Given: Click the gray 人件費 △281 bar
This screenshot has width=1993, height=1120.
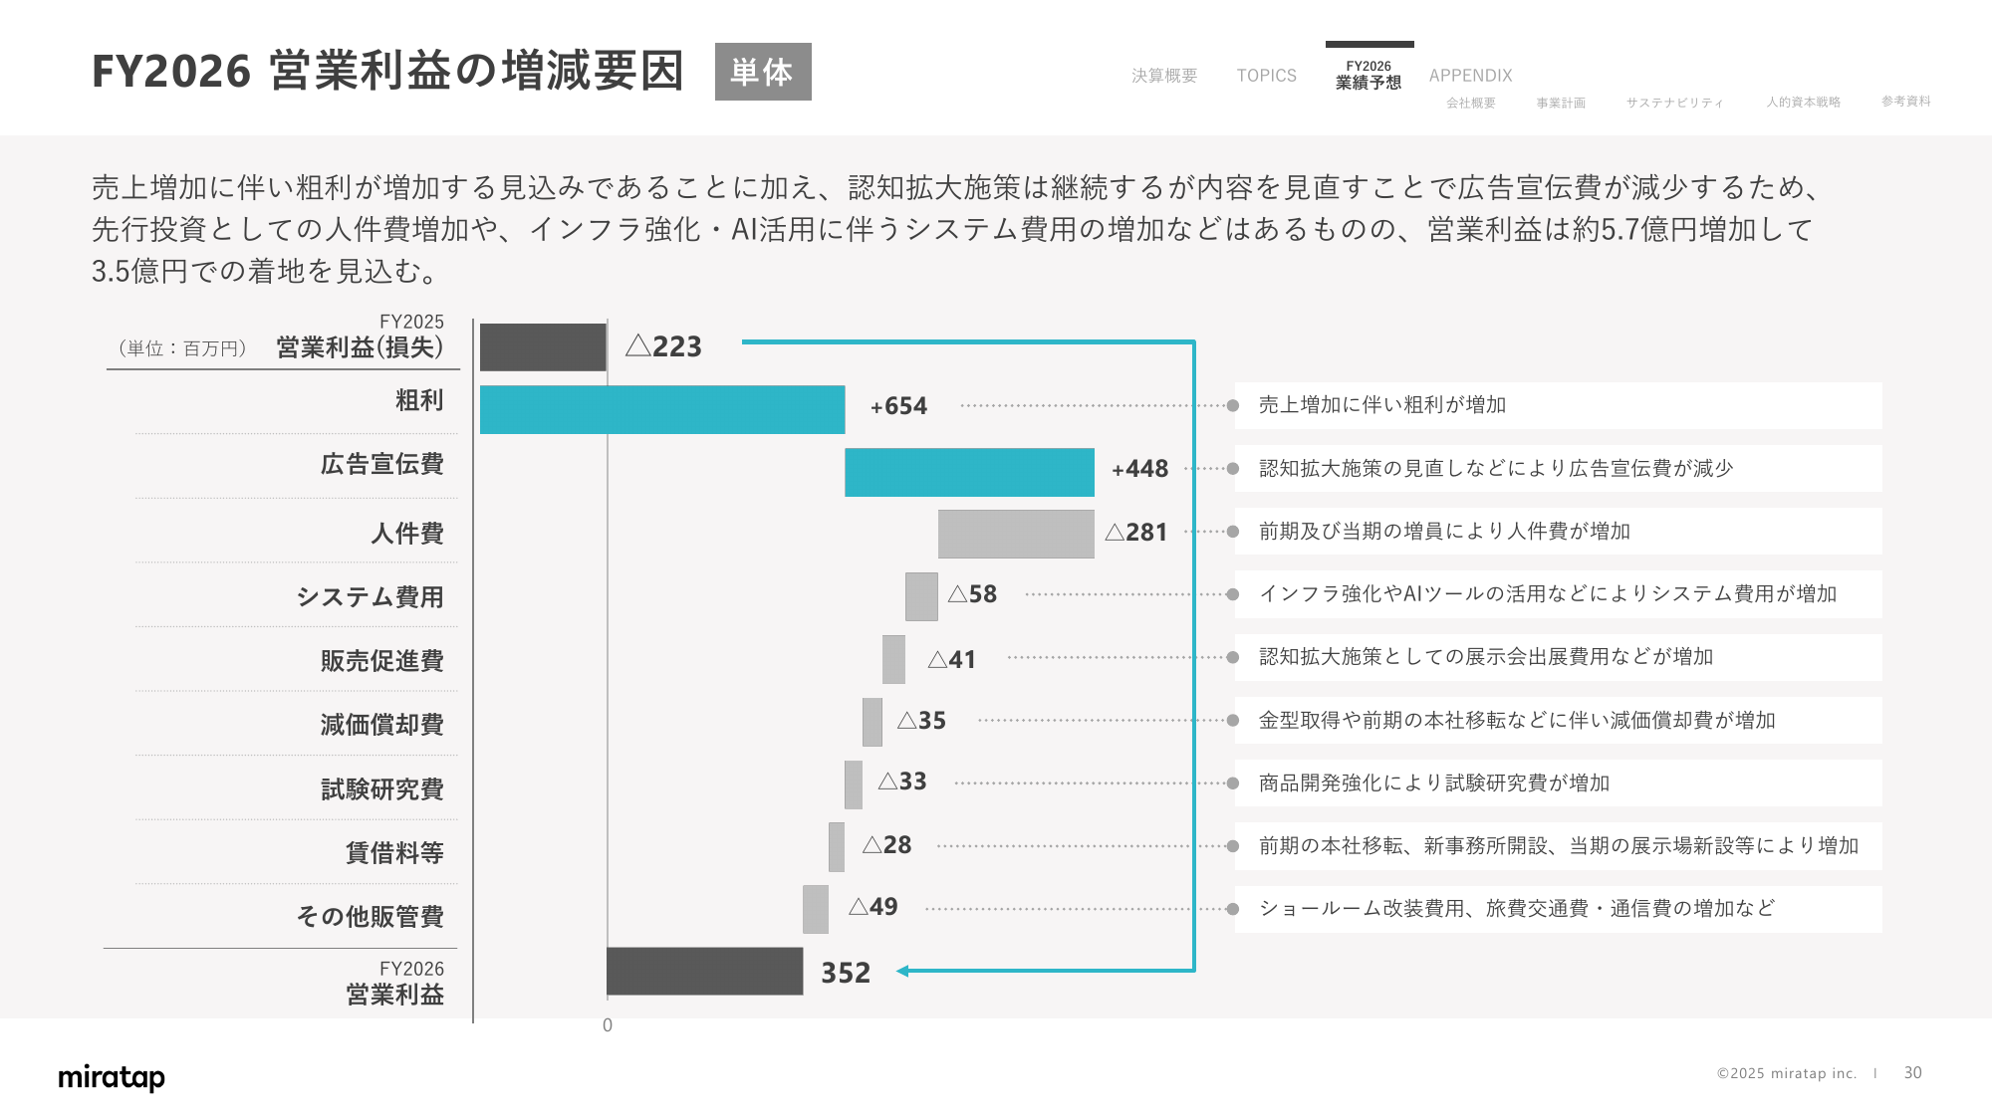Looking at the screenshot, I should pyautogui.click(x=1015, y=534).
